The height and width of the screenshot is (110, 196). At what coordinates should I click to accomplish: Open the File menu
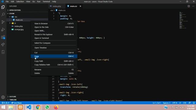7,2
